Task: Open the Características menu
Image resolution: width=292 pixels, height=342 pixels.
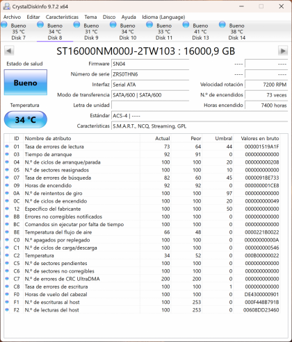Action: pyautogui.click(x=62, y=17)
